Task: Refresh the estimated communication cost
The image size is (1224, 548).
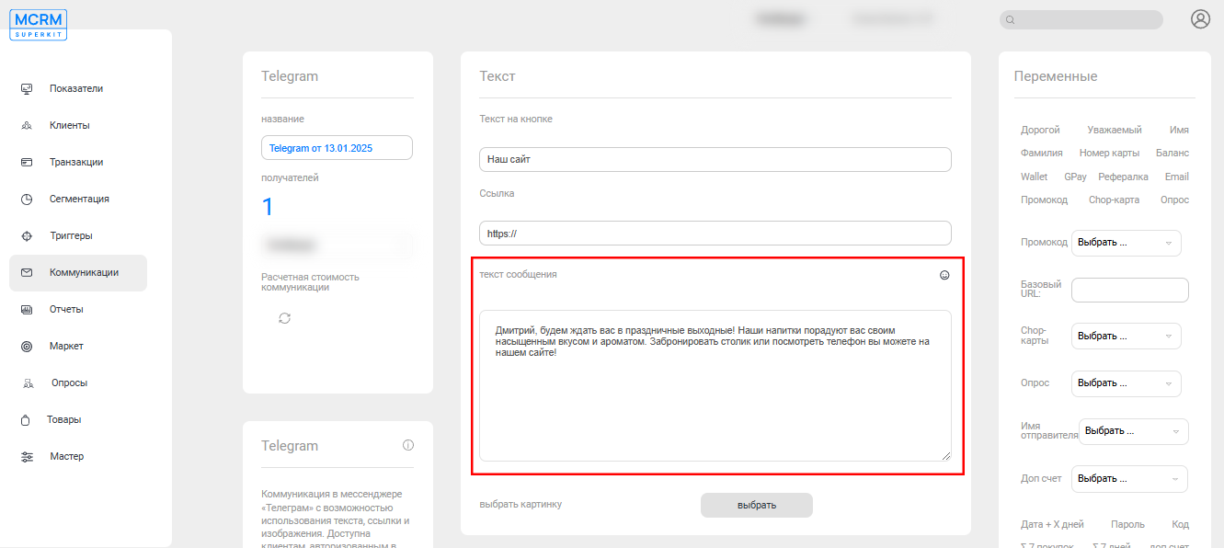Action: (x=284, y=318)
